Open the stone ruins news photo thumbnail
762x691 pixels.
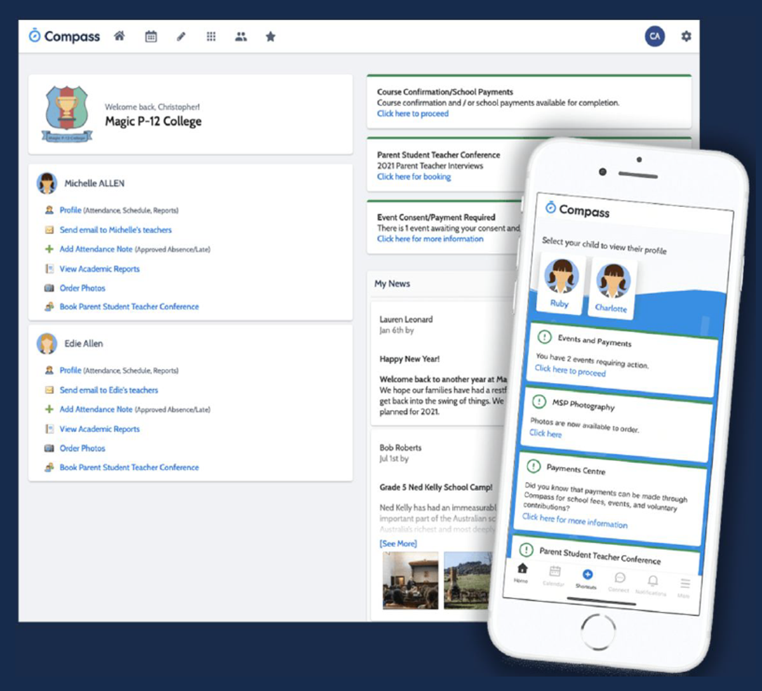tap(467, 580)
